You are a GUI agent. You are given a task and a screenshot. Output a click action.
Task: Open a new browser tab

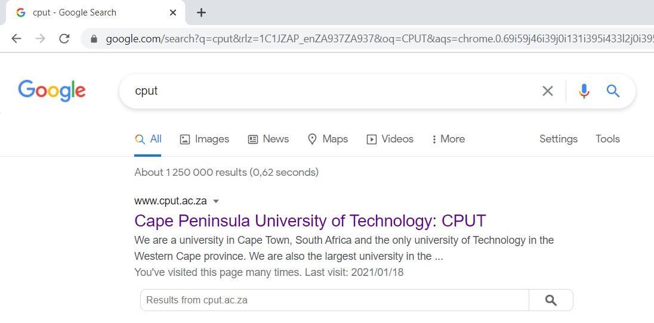[x=201, y=13]
